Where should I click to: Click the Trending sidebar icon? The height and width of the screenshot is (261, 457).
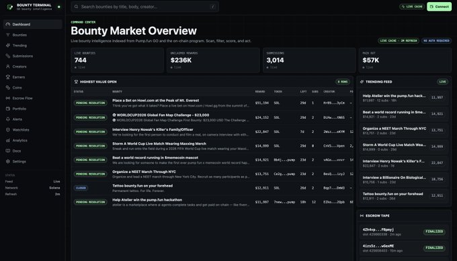click(8, 46)
